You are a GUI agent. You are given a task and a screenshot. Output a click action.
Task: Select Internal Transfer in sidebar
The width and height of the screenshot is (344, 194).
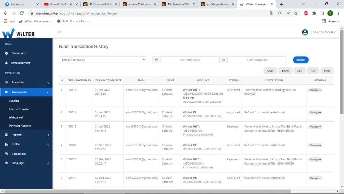(x=19, y=109)
